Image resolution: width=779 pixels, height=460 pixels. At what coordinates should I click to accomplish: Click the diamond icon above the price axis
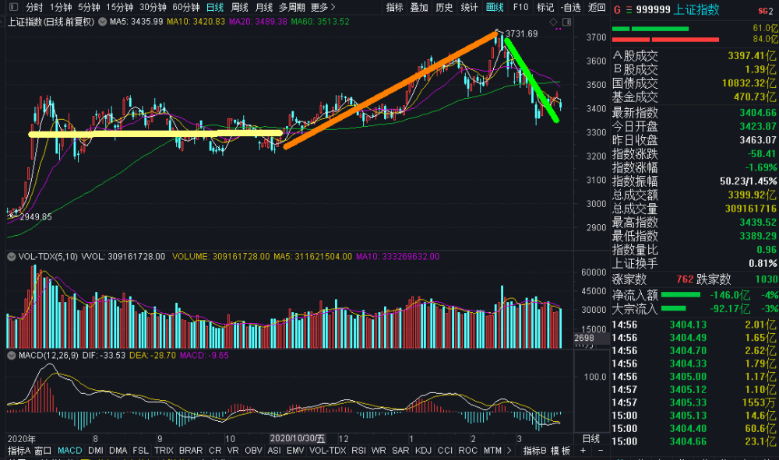pyautogui.click(x=553, y=22)
